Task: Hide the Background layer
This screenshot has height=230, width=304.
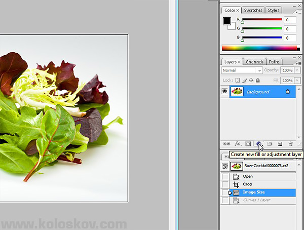Action: [x=224, y=91]
